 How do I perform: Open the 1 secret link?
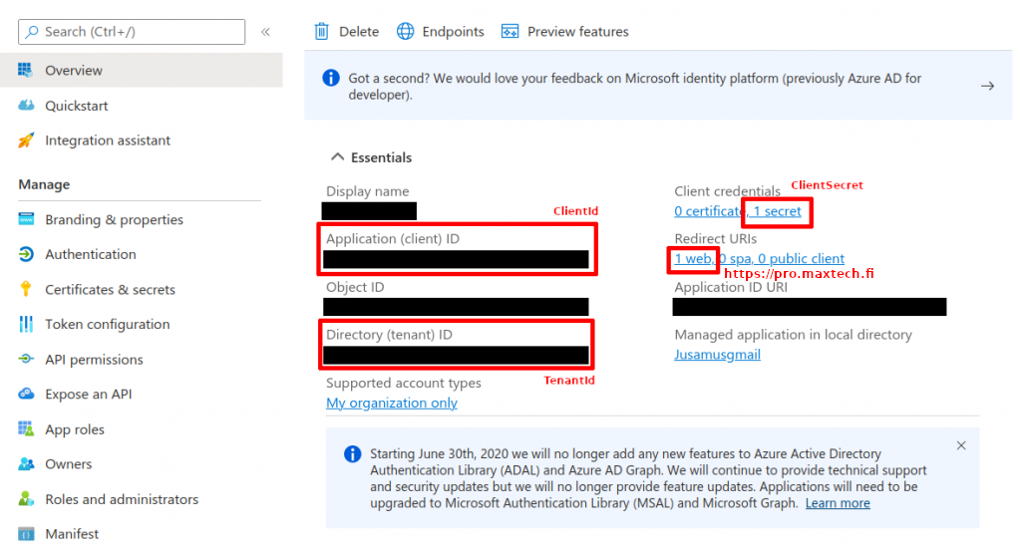(777, 211)
